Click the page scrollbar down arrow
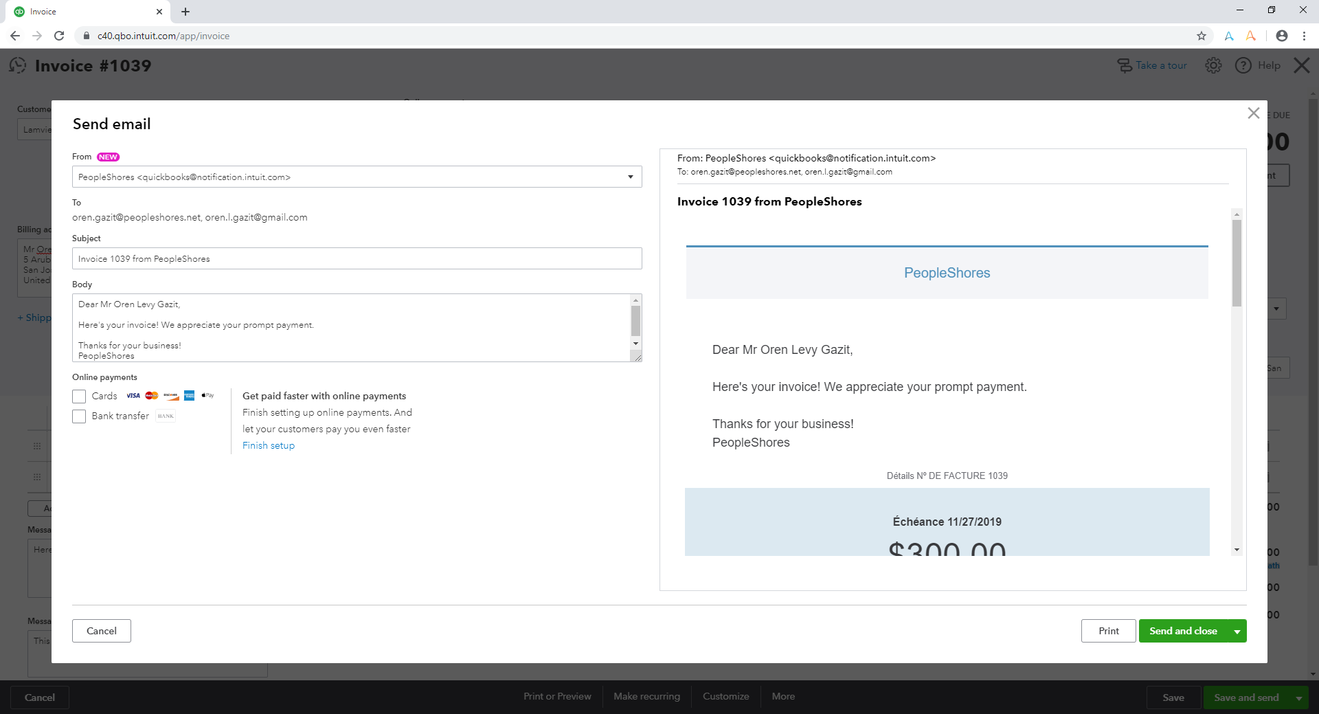This screenshot has width=1319, height=714. click(1314, 674)
